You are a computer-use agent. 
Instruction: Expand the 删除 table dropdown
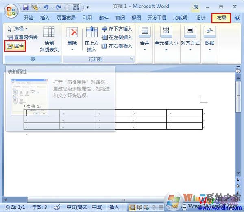click(x=72, y=50)
